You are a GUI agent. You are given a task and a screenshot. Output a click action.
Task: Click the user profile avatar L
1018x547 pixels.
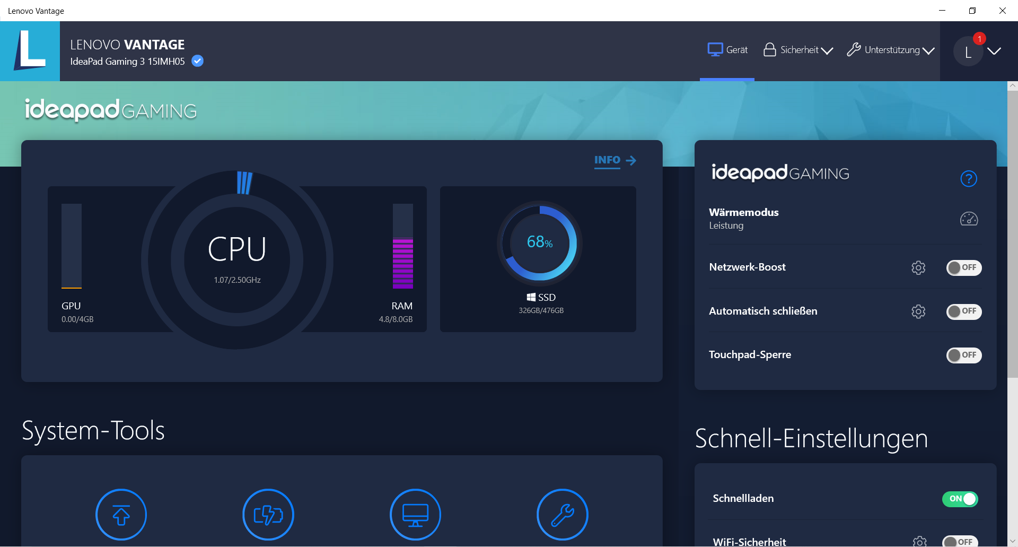968,52
